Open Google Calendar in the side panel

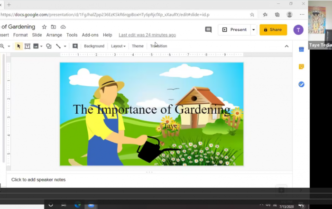tap(301, 49)
